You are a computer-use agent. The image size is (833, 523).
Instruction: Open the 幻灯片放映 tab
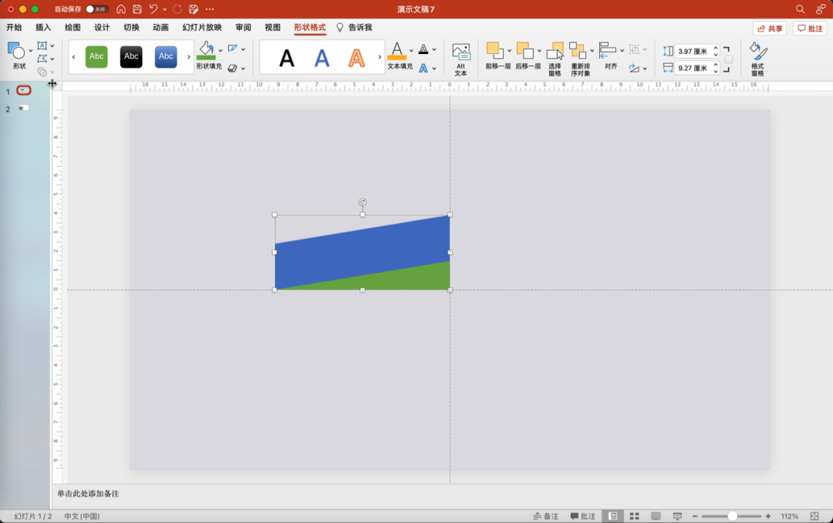click(x=202, y=27)
